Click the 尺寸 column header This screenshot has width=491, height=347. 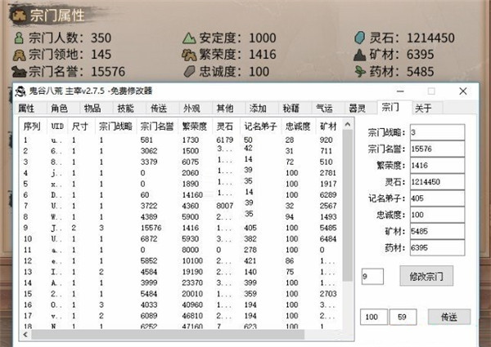(80, 127)
